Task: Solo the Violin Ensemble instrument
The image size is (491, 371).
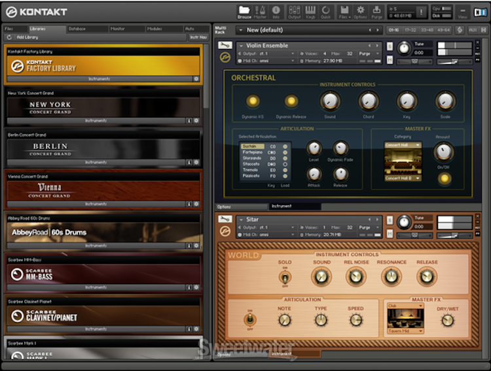Action: coord(390,46)
